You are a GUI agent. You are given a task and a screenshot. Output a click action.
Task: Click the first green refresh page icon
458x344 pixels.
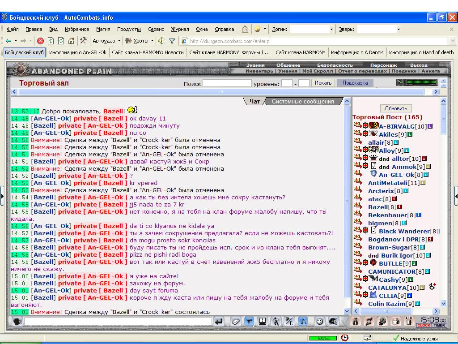51,41
